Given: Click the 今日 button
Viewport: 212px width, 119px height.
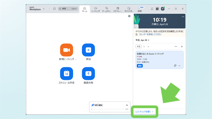Looking at the screenshot, I should coord(138,47).
